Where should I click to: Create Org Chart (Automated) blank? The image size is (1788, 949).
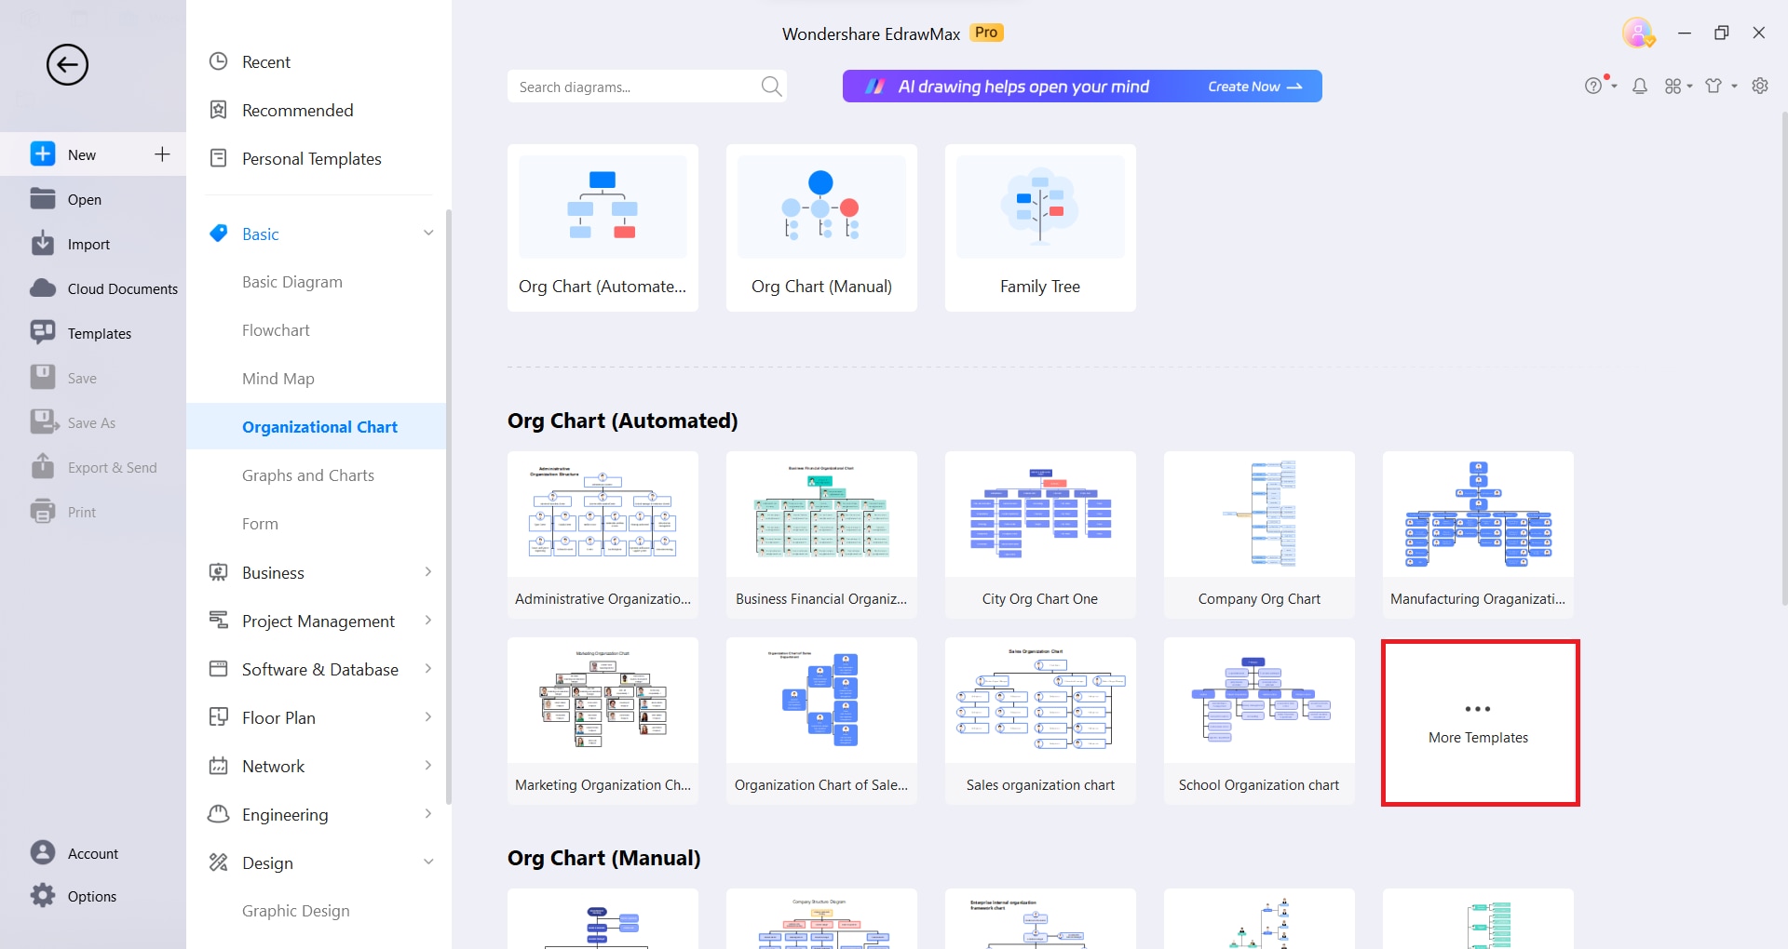603,228
